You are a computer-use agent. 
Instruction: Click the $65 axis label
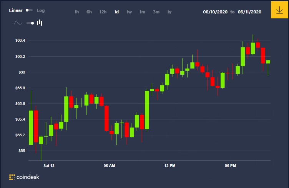pos(22,151)
